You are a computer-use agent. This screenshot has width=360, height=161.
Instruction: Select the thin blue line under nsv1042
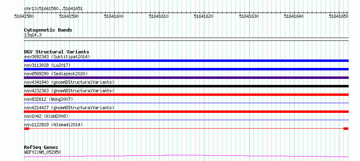point(186,120)
